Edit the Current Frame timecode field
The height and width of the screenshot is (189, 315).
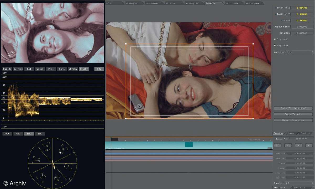[x=302, y=139]
